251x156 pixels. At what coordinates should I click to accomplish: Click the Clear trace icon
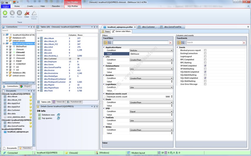pyautogui.click(x=27, y=13)
